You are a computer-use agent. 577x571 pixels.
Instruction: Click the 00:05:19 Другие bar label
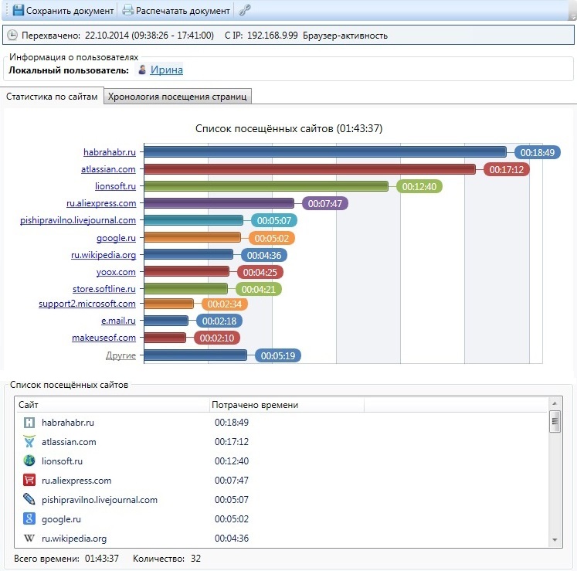tap(278, 355)
